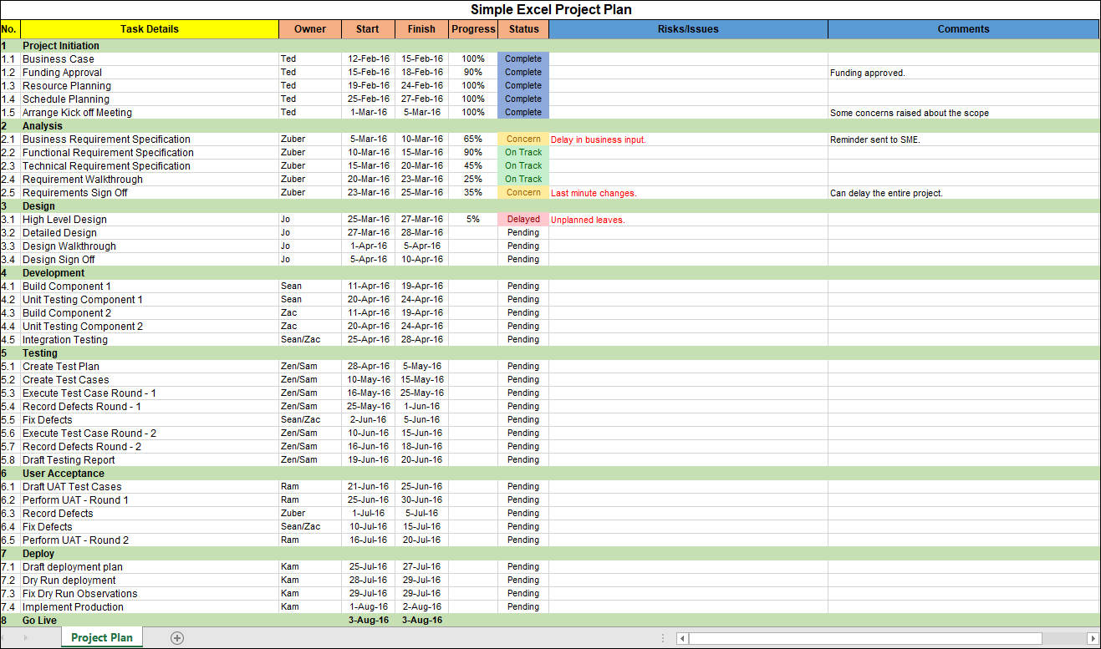Click the Complete status of Schedule Planning

[522, 99]
